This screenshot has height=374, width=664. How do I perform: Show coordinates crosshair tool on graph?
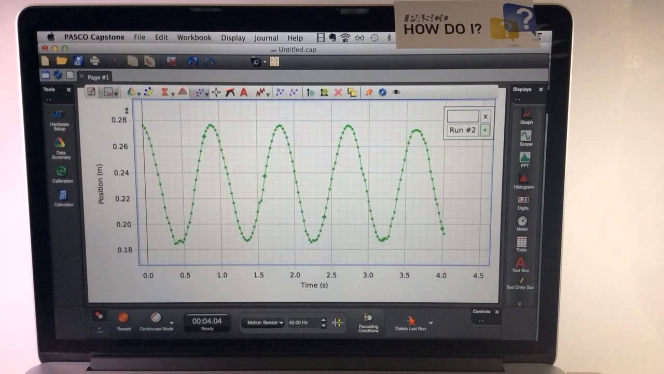(x=216, y=92)
